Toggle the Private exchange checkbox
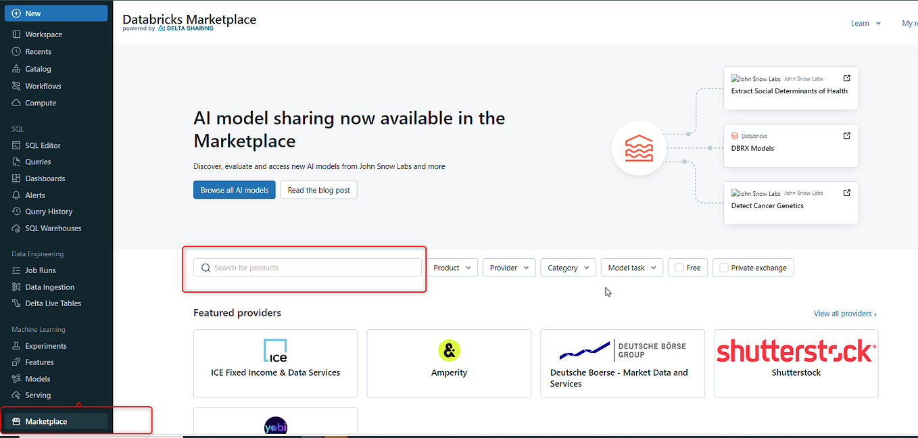The image size is (918, 438). (x=724, y=268)
